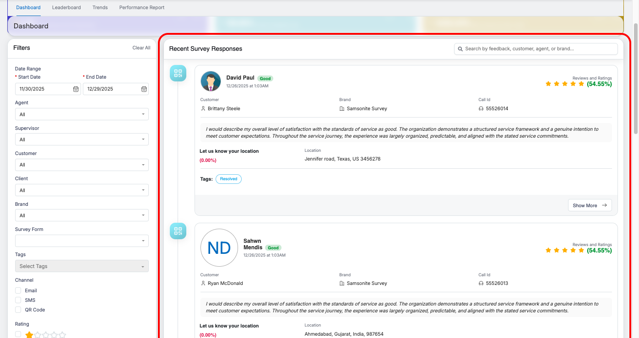639x338 pixels.
Task: Tick the QR Code channel checkbox
Action: [18, 310]
